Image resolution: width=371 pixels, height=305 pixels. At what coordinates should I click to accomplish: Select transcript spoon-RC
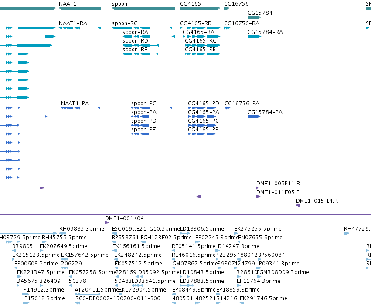point(125,23)
